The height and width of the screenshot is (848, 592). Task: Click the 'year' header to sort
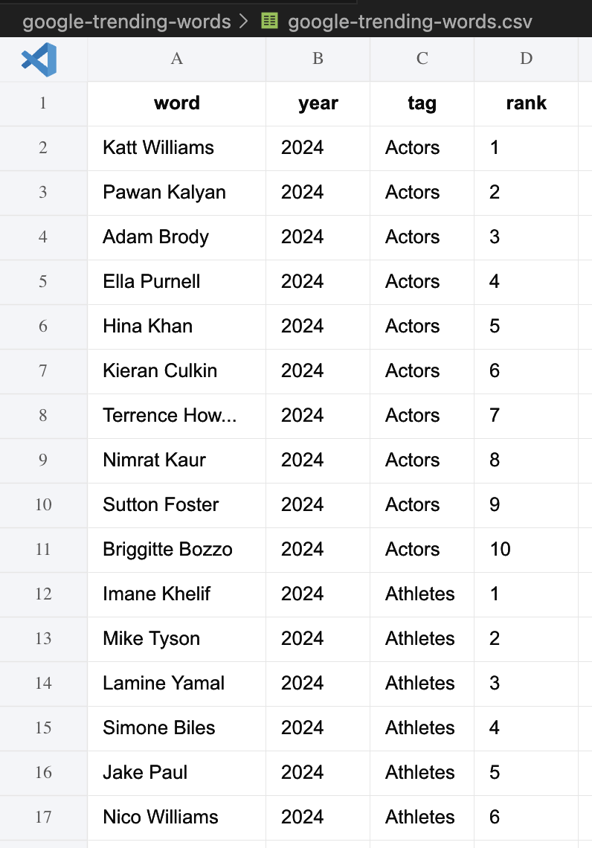(318, 103)
